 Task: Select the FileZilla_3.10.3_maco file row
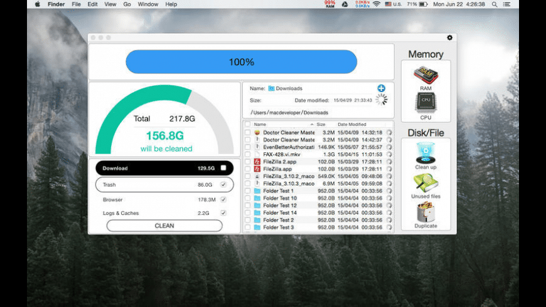318,184
